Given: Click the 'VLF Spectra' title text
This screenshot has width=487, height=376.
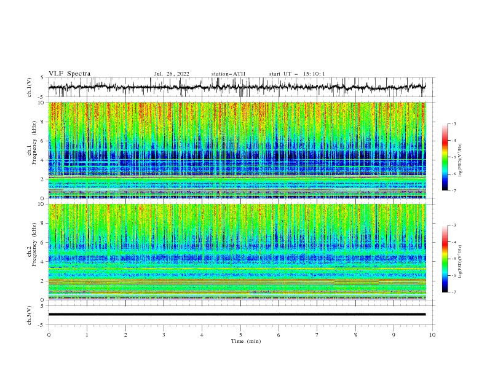Looking at the screenshot, I should coord(69,74).
